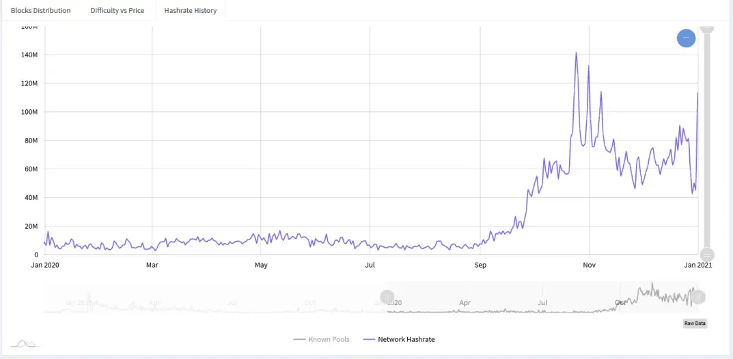733x359 pixels.
Task: Click the Nov label on the date axis
Action: pos(589,265)
